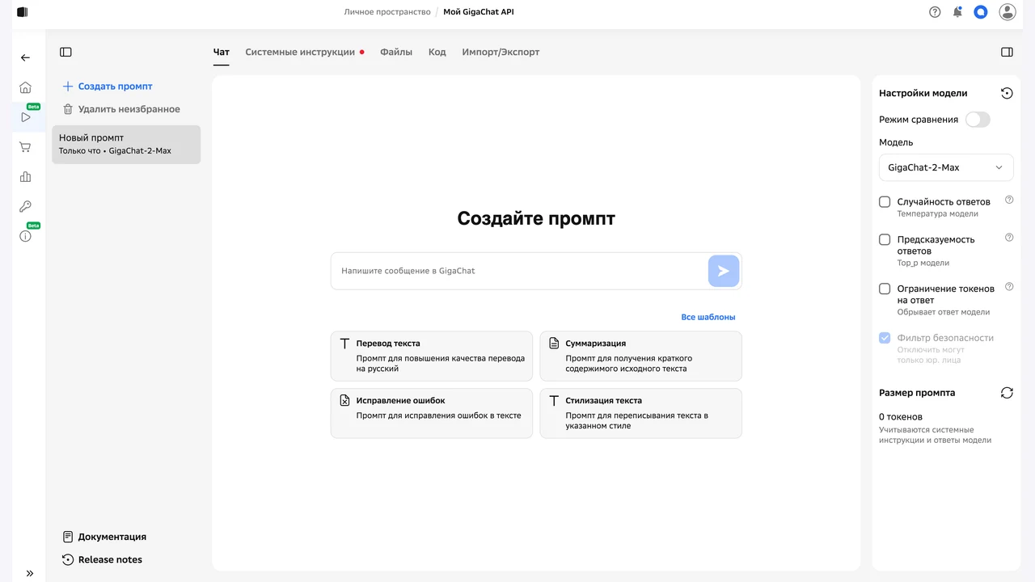This screenshot has width=1035, height=582.
Task: Select the Новый промпт list item
Action: pyautogui.click(x=126, y=145)
